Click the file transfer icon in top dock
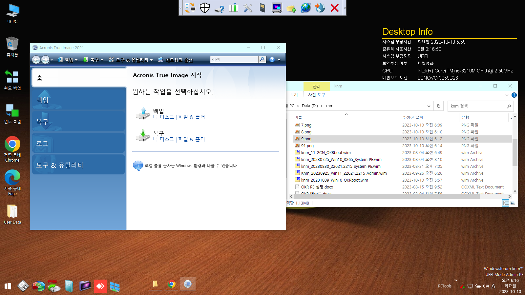 click(x=190, y=8)
